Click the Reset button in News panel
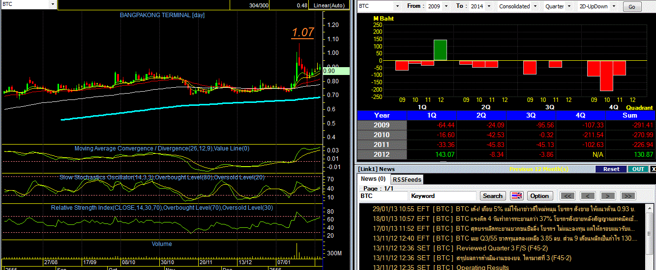This screenshot has height=270, width=656. coord(611,169)
